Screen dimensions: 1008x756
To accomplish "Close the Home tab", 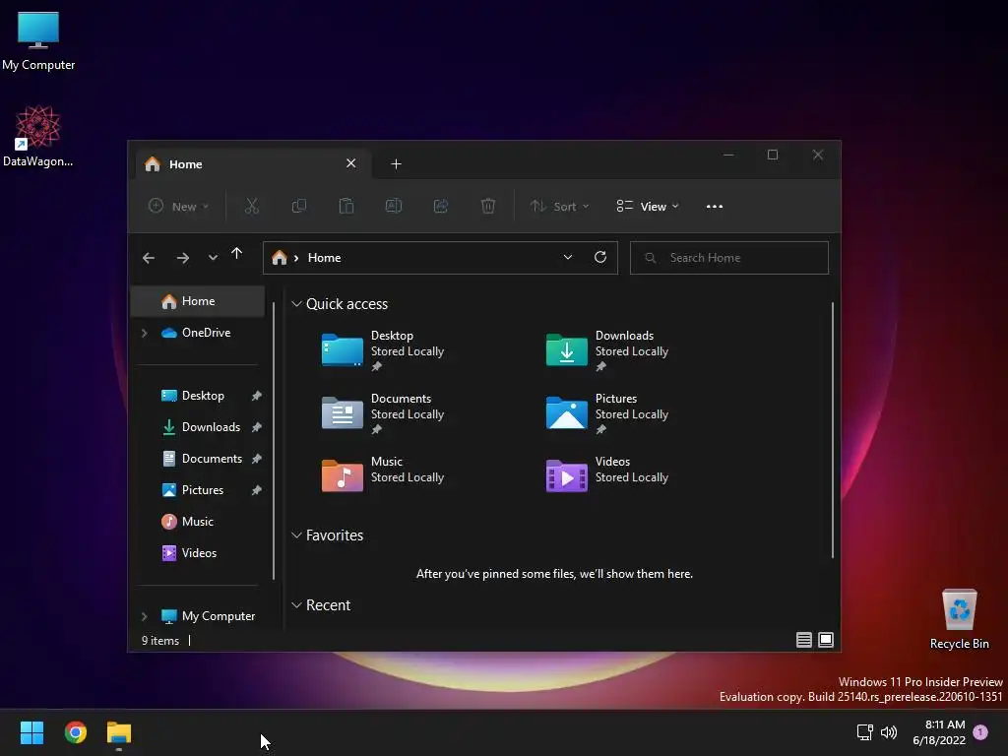I will coord(351,163).
